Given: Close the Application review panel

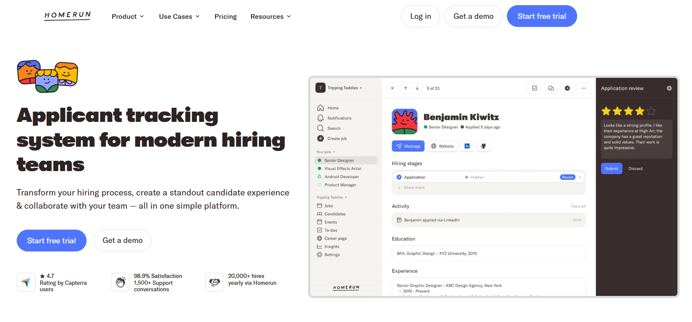Looking at the screenshot, I should click(669, 88).
